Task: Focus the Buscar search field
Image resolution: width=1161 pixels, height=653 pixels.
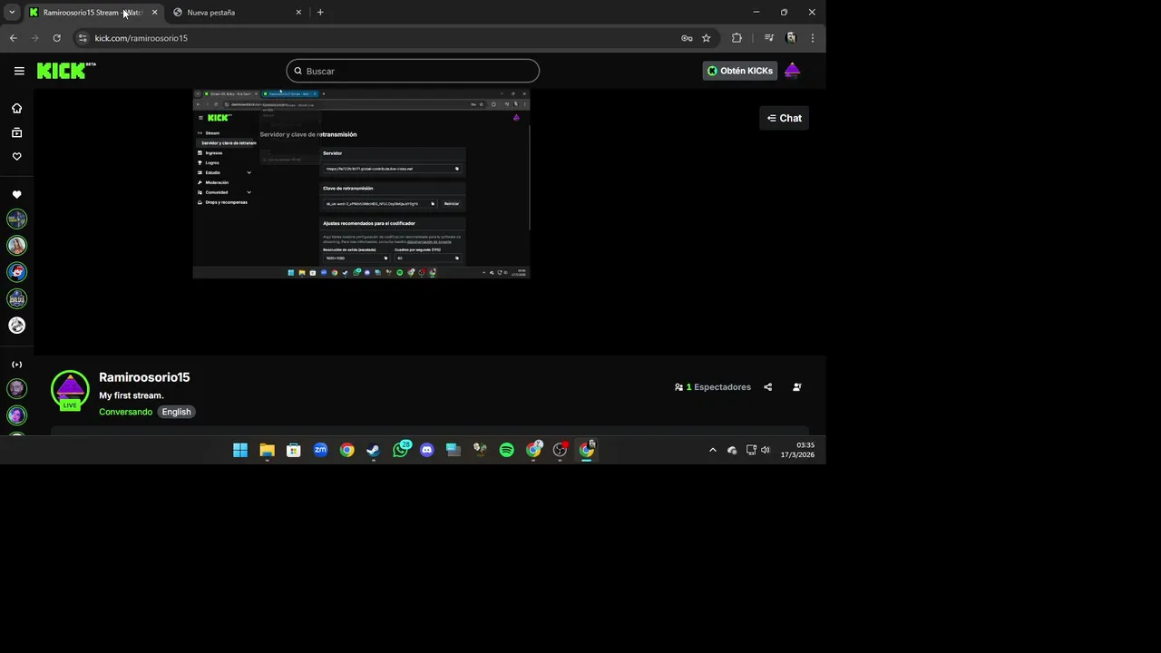Action: click(413, 71)
